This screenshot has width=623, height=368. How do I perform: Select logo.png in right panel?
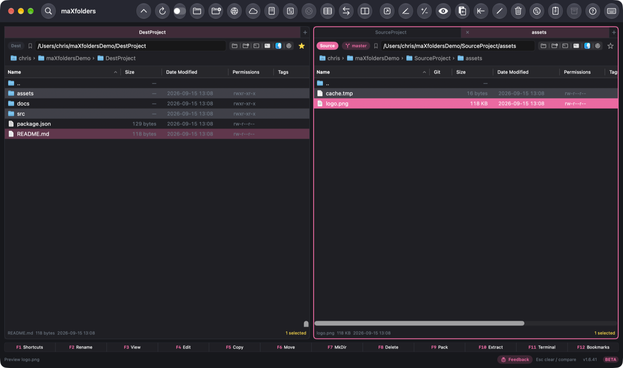[466, 103]
